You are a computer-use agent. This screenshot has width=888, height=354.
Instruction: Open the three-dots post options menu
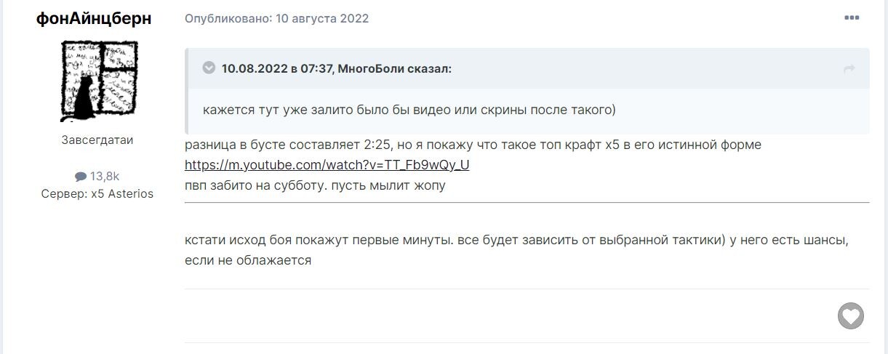pos(852,18)
